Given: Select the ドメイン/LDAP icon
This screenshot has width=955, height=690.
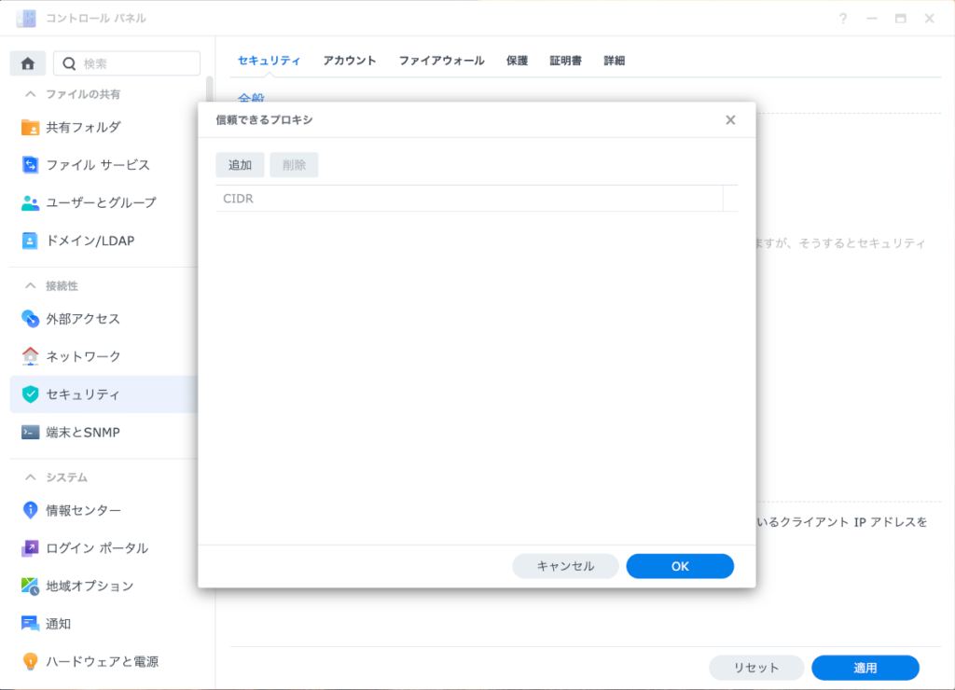Looking at the screenshot, I should tap(31, 241).
